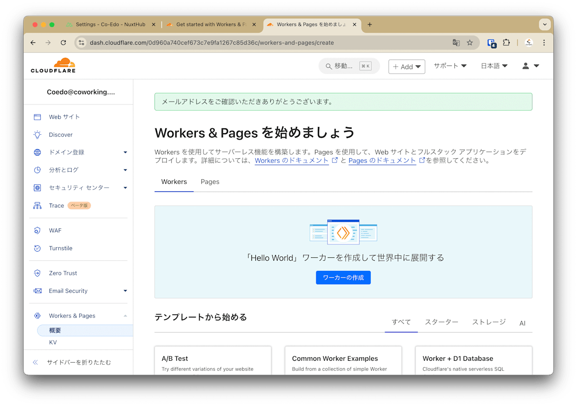Click サイドバーを折りたたむ
Viewport: 577px width, 406px height.
(x=79, y=363)
